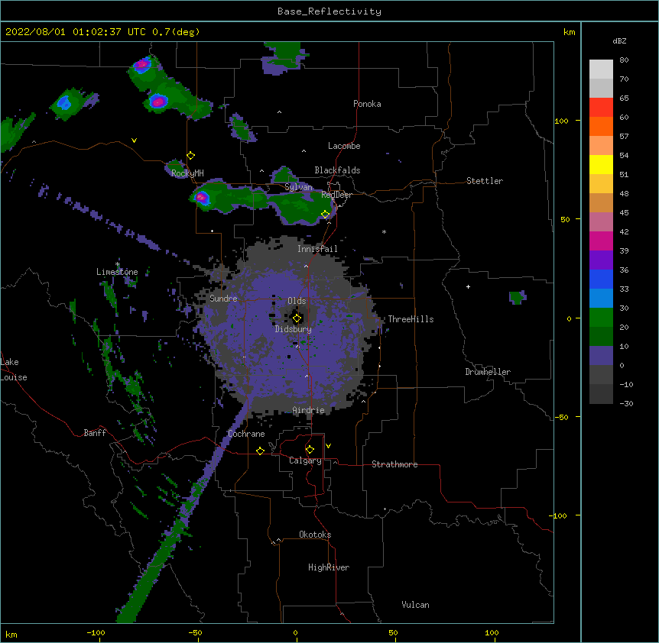Screen dimensions: 659x643
Task: Click the dBZ legend heading
Action: 619,41
